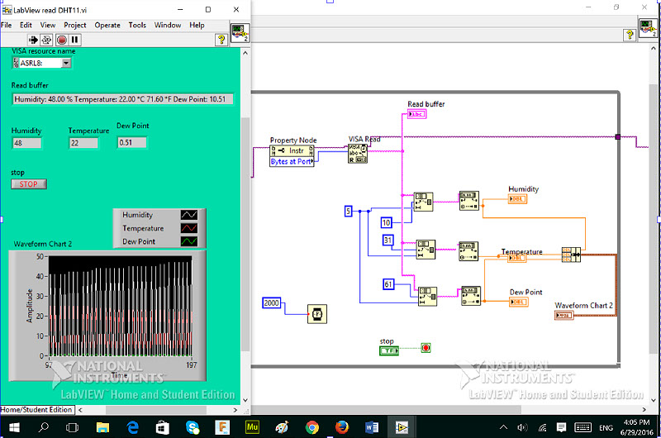
Task: Select the Property Node Instr block
Action: coord(292,150)
